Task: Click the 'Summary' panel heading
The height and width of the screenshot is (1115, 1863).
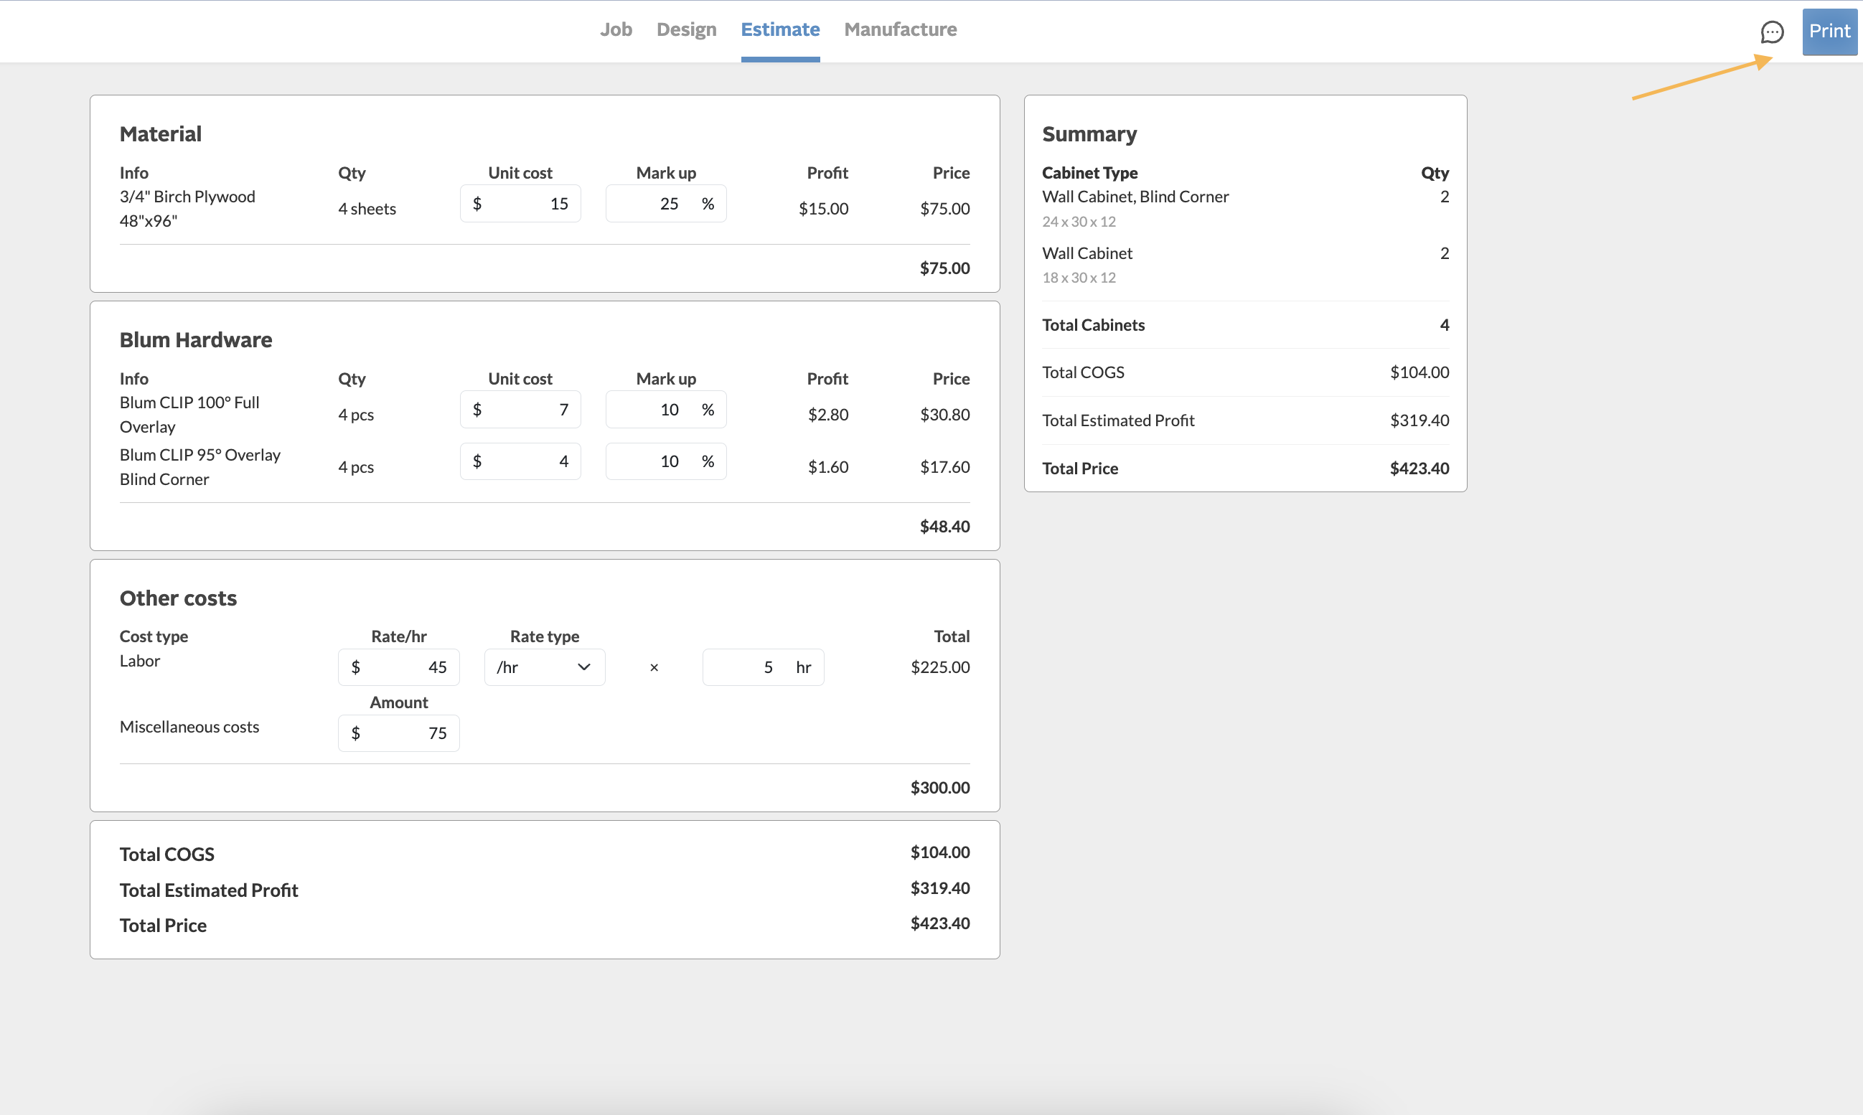Action: [x=1089, y=133]
